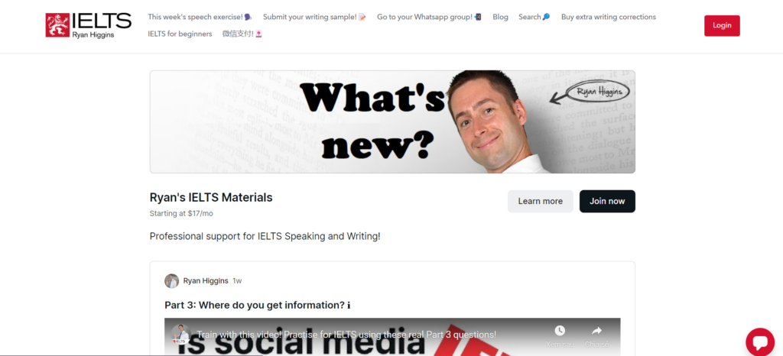Click the YouTube channel avatar in video

click(180, 334)
